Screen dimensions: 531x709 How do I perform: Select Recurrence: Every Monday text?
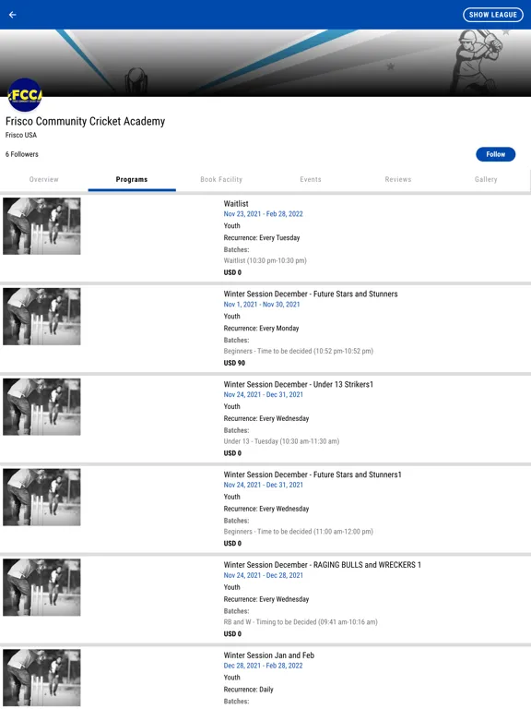click(x=262, y=328)
